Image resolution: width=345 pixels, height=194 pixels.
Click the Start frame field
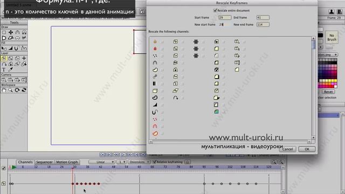(225, 17)
